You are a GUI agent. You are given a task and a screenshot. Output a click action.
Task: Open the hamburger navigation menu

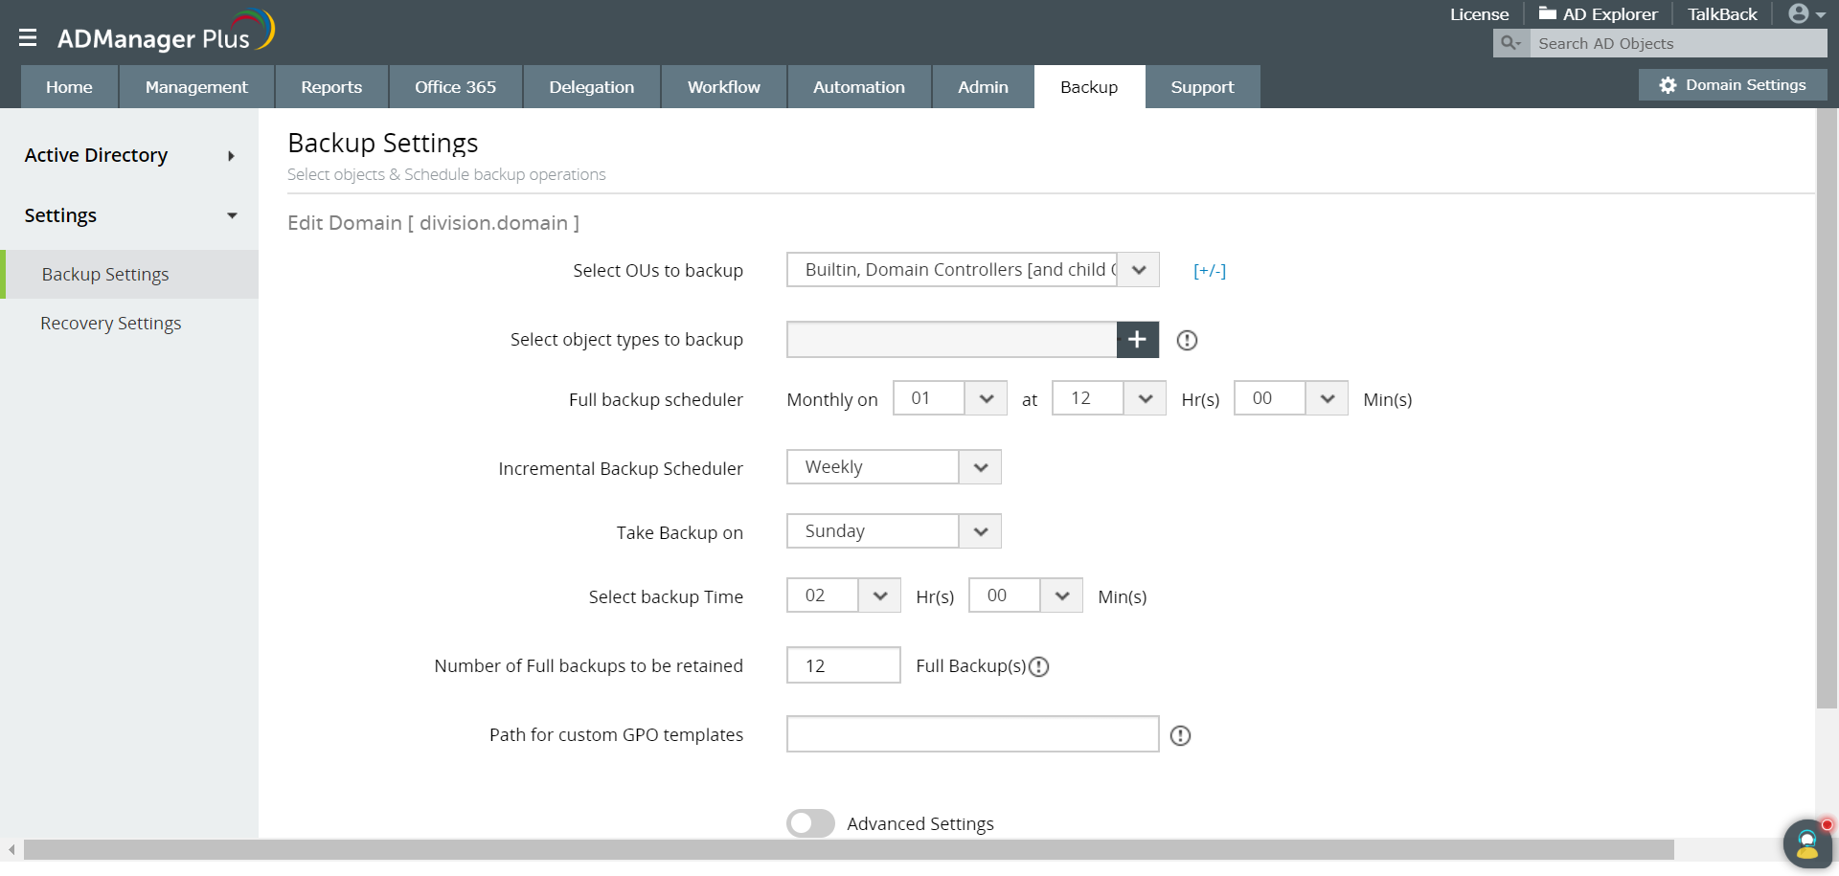(28, 37)
